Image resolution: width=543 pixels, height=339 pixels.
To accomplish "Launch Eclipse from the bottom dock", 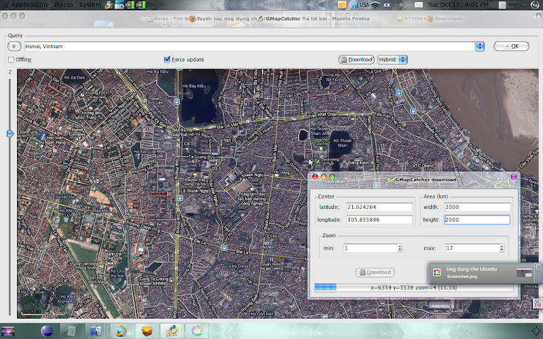I will pyautogui.click(x=47, y=331).
